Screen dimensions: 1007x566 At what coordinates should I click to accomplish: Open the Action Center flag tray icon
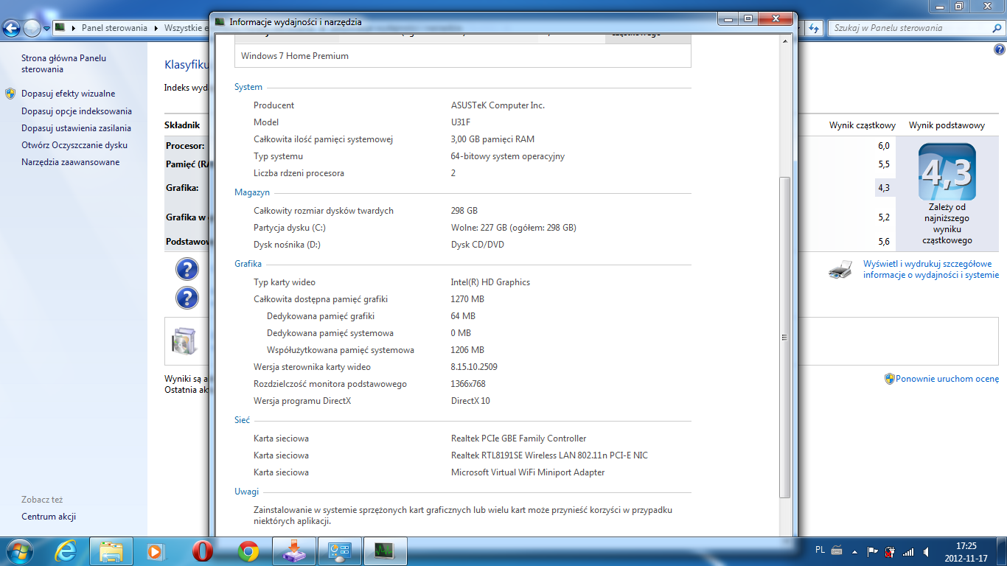tap(873, 551)
